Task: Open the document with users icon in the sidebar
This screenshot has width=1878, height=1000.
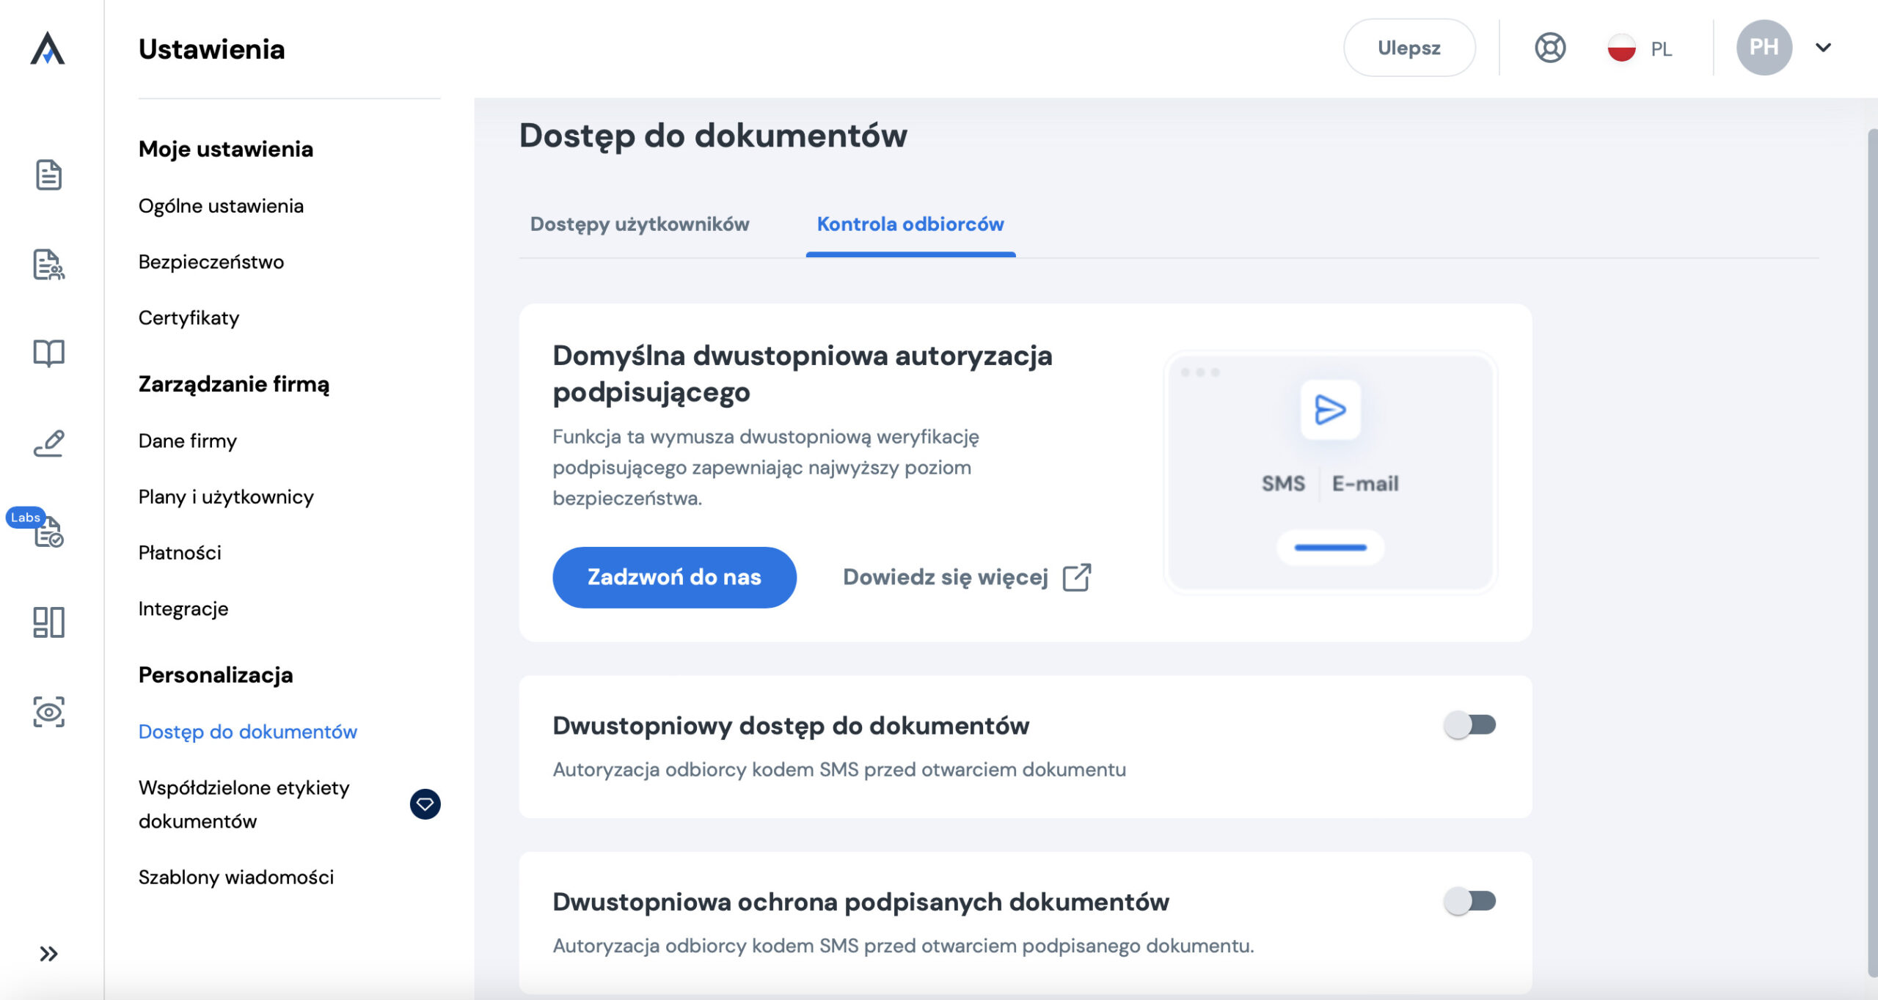Action: [x=48, y=265]
